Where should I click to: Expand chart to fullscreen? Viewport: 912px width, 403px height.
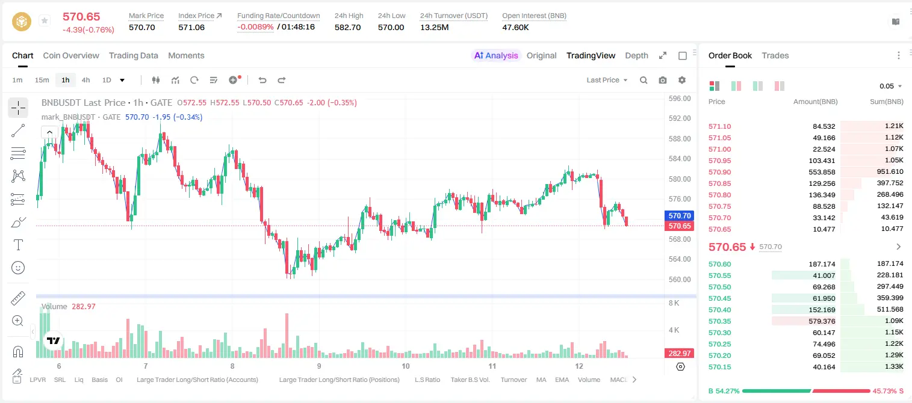(x=663, y=55)
